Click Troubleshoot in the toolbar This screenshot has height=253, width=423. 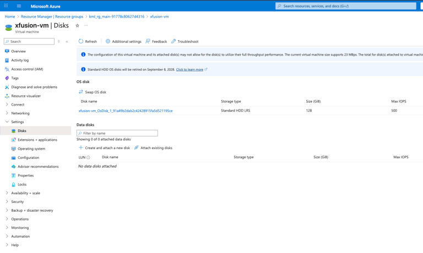[x=185, y=41]
